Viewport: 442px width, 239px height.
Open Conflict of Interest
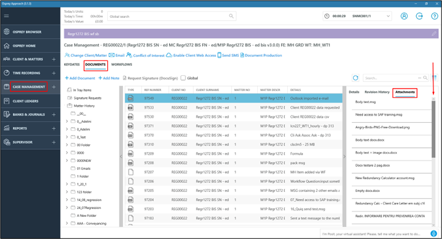coord(146,55)
